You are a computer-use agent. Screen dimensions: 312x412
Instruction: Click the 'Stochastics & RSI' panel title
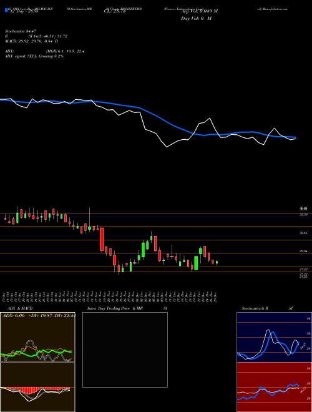click(x=267, y=308)
